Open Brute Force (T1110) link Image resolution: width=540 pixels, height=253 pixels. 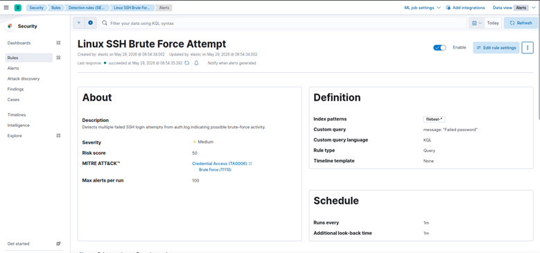coord(215,170)
